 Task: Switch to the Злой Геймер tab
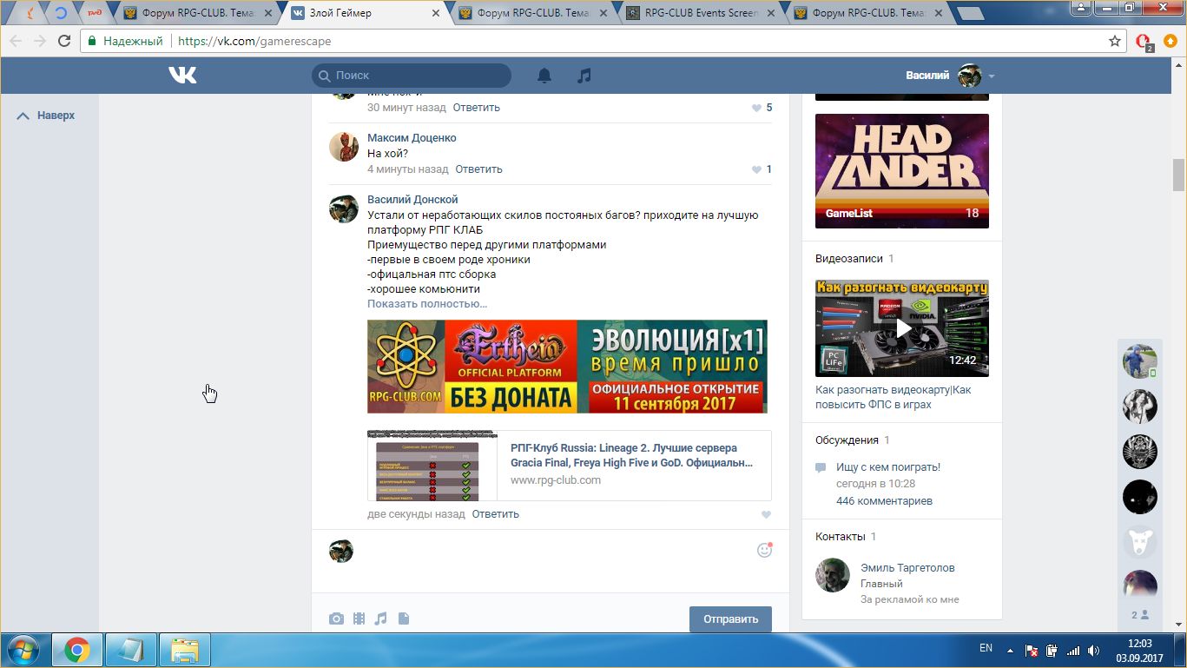[366, 13]
